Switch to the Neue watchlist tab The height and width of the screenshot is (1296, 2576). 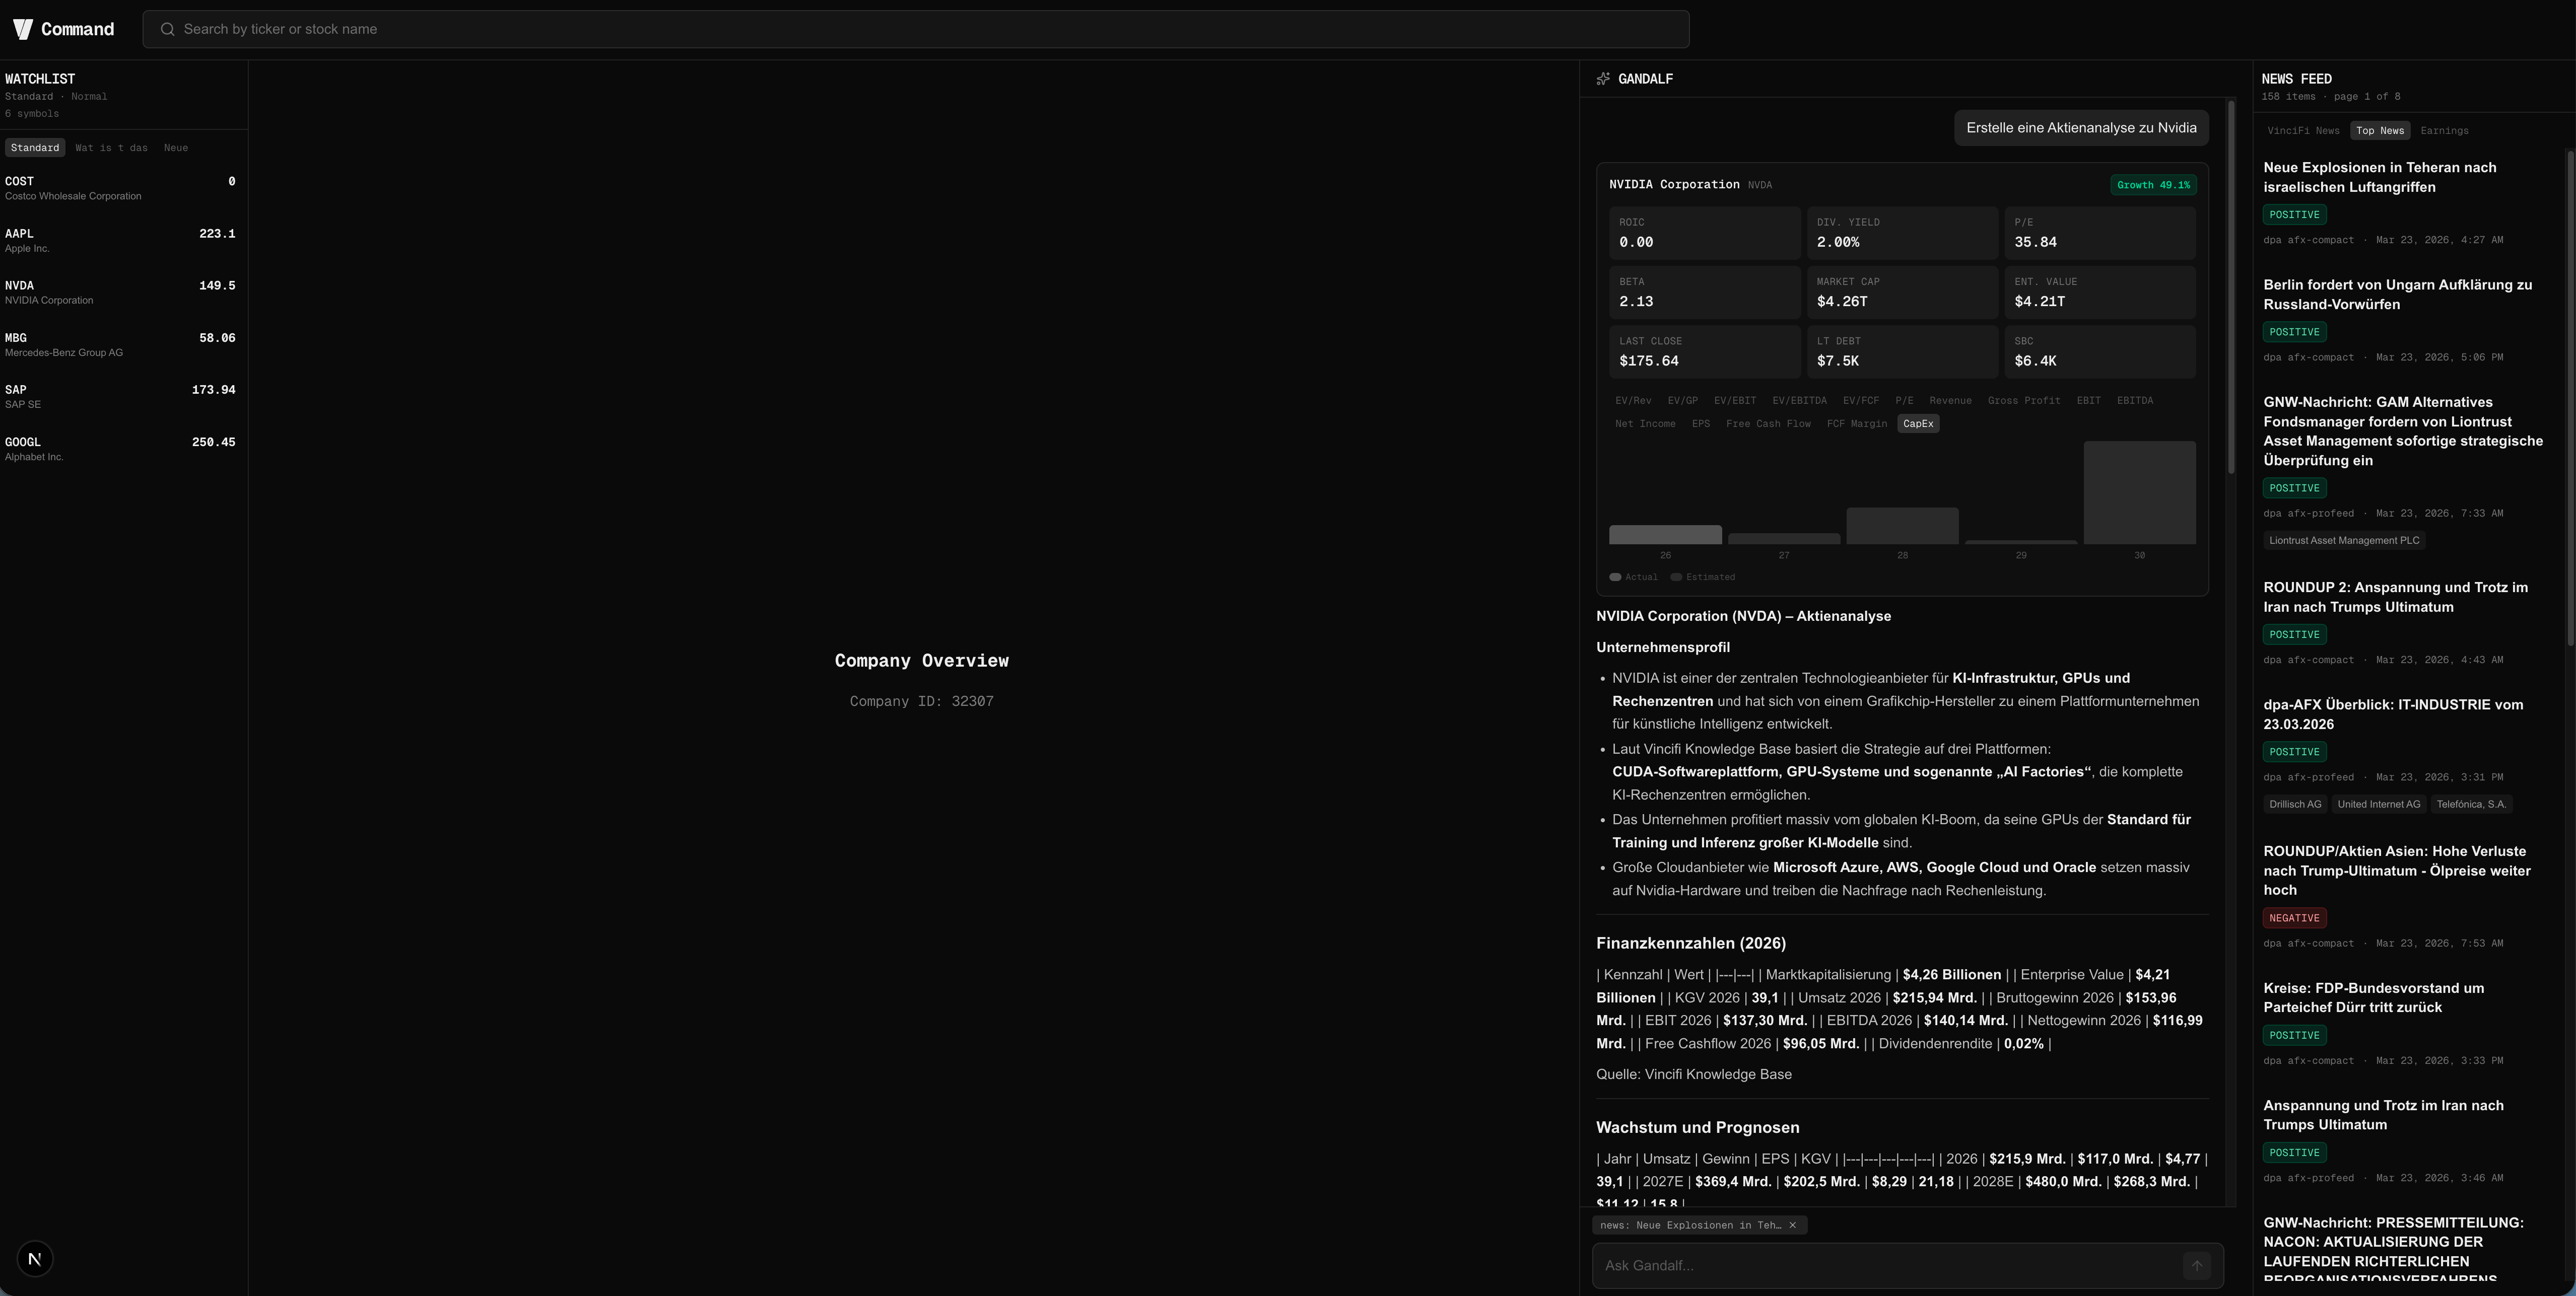click(x=175, y=148)
